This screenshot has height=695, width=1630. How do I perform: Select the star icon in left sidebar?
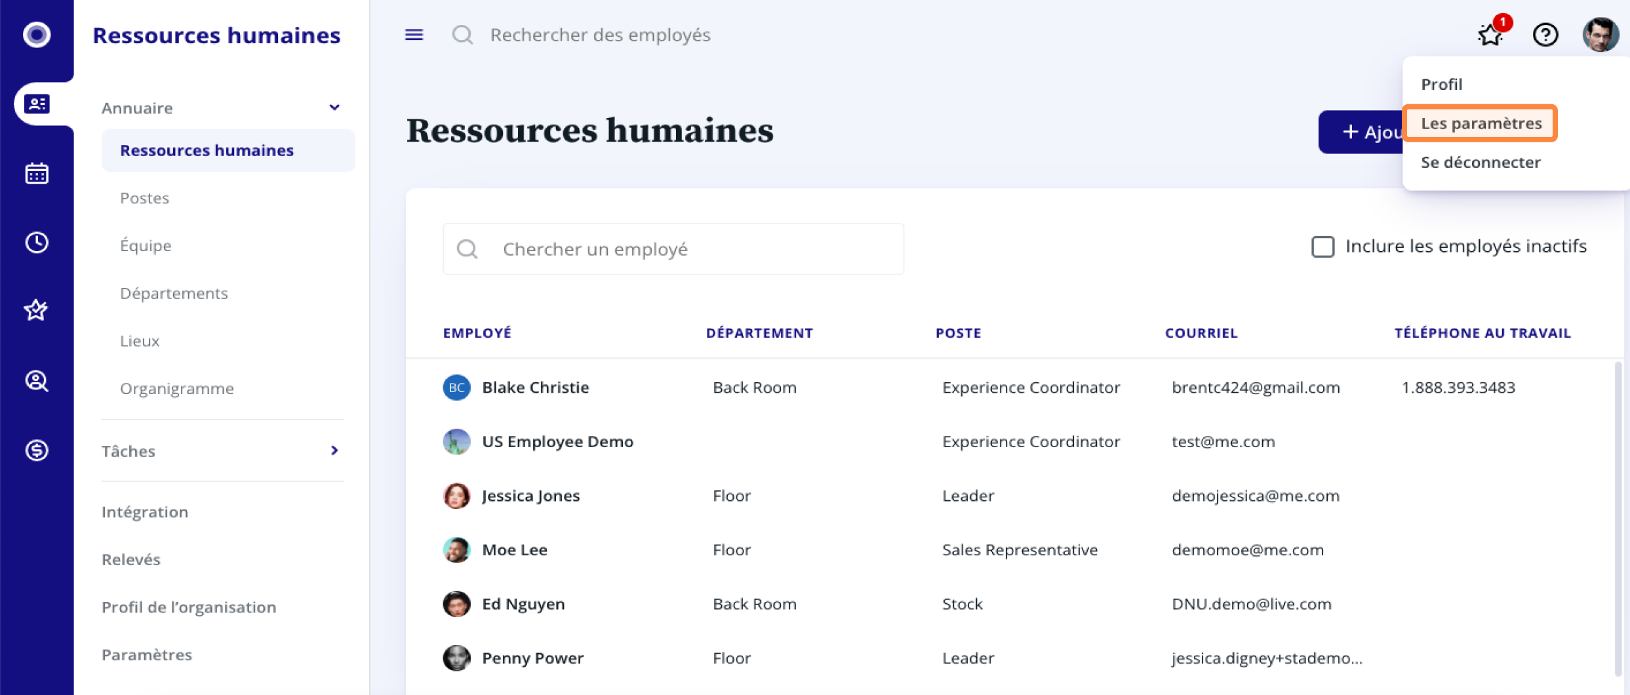click(x=37, y=310)
